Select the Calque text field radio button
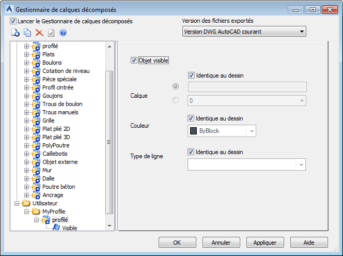This screenshot has width=343, height=256. click(176, 86)
